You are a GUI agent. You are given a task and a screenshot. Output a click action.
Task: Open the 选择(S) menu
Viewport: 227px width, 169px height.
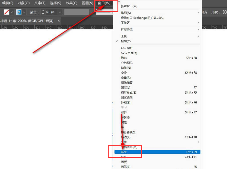[56, 3]
